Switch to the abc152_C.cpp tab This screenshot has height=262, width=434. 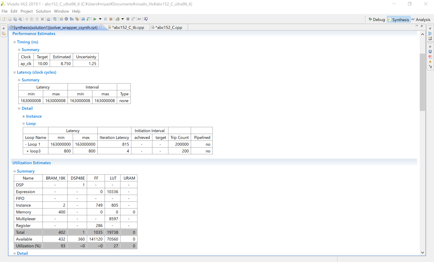169,27
